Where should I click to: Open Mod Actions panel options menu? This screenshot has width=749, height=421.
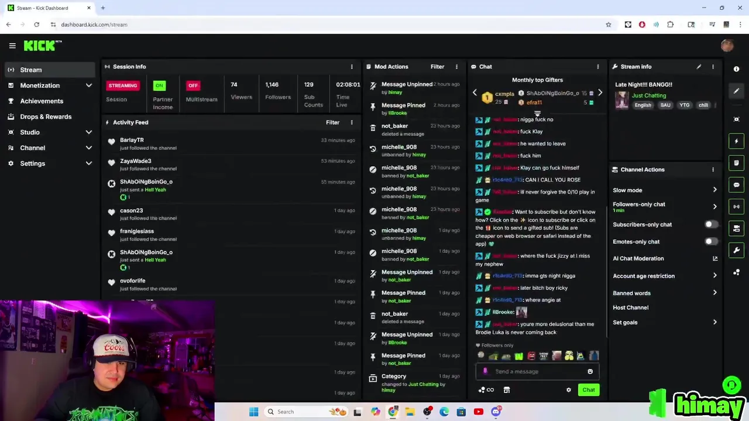[456, 67]
